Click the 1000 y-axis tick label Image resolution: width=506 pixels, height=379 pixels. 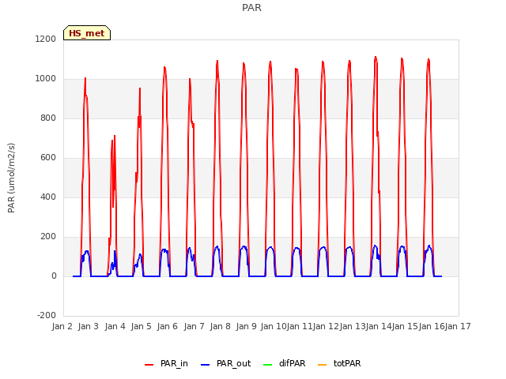(x=46, y=79)
